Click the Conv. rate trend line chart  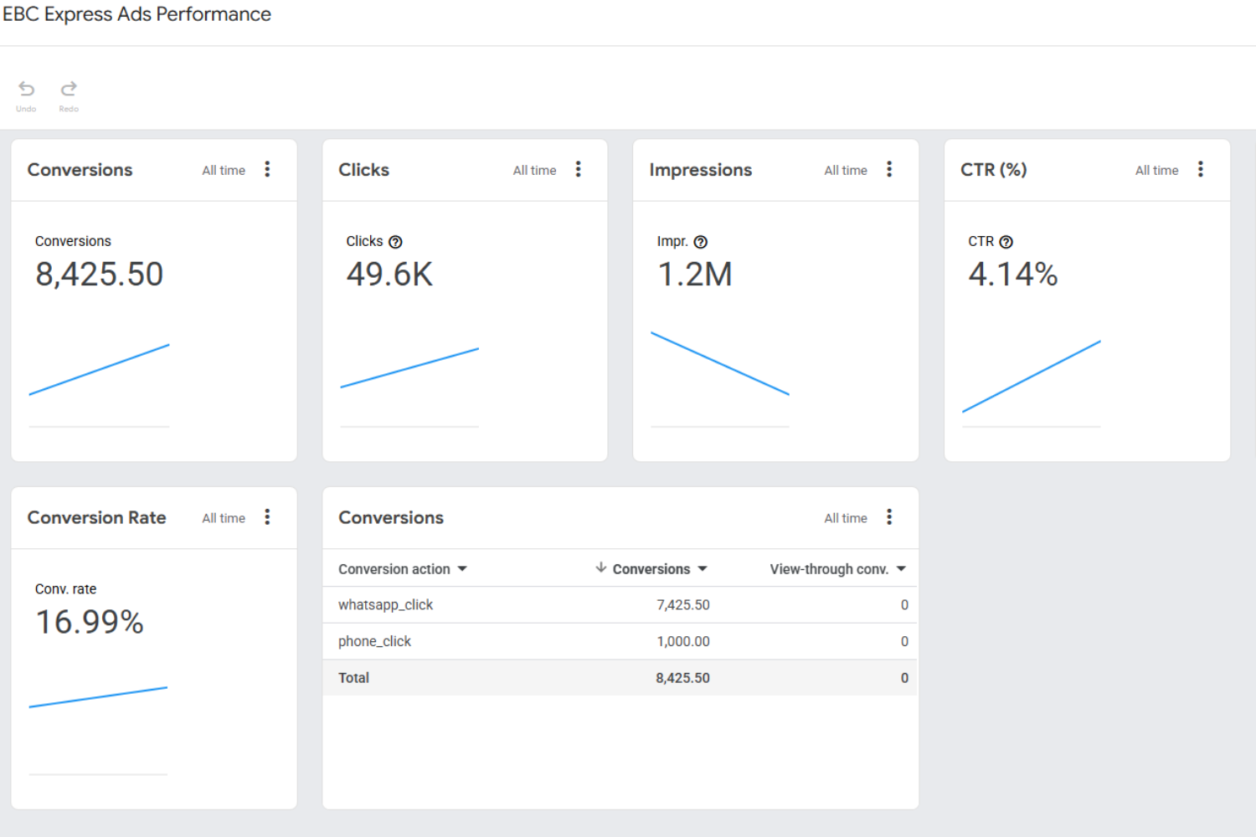[x=98, y=697]
